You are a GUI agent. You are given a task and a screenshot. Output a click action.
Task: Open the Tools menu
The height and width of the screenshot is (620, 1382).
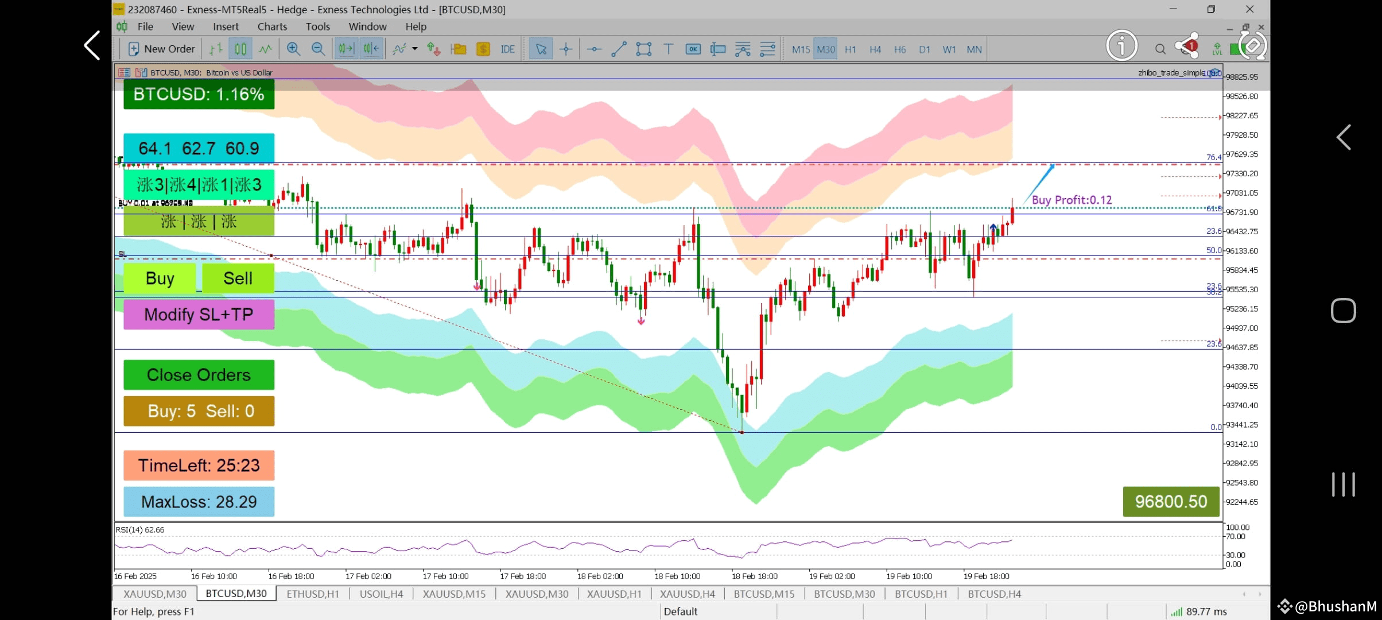pyautogui.click(x=317, y=26)
